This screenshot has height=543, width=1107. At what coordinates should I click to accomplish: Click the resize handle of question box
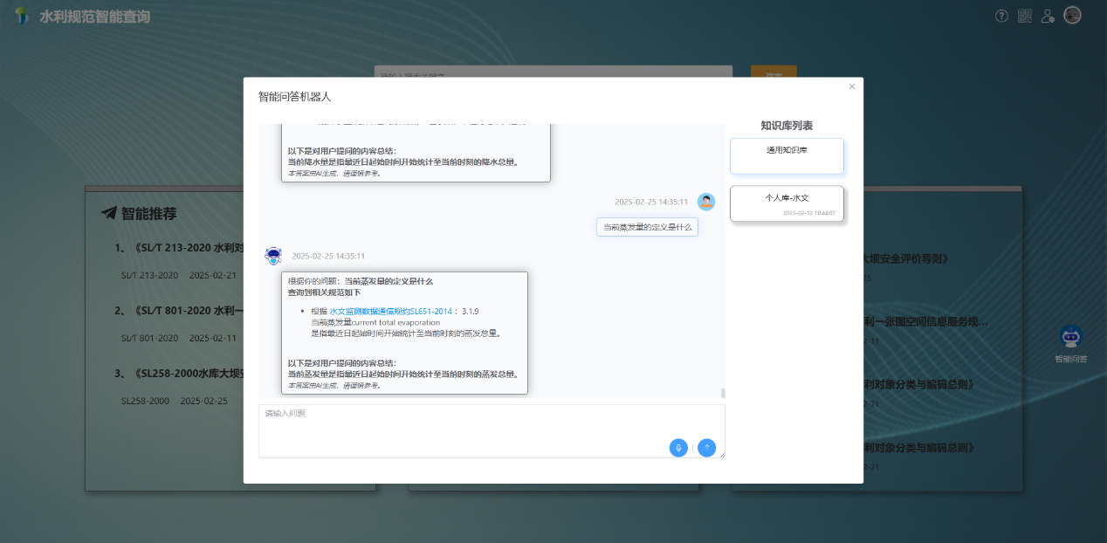click(722, 455)
